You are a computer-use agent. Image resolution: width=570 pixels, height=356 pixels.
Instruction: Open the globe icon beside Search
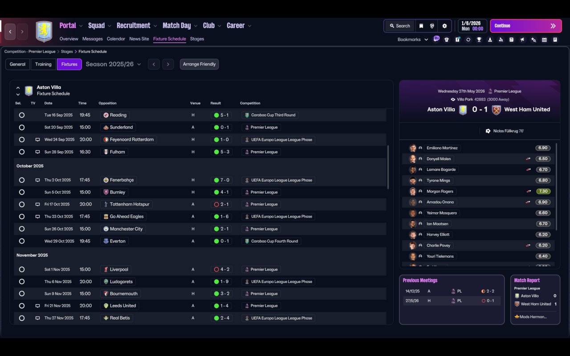(432, 26)
